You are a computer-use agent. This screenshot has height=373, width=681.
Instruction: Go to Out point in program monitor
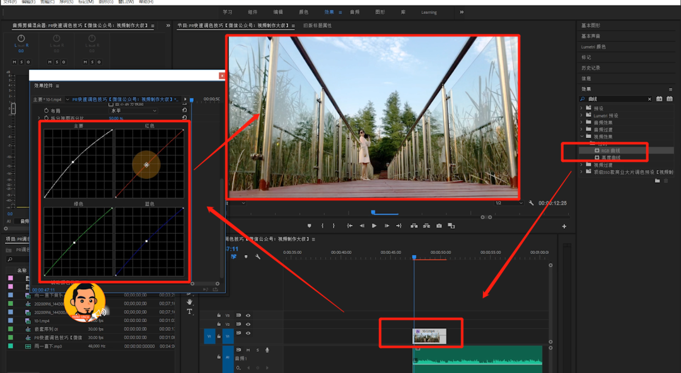[399, 226]
